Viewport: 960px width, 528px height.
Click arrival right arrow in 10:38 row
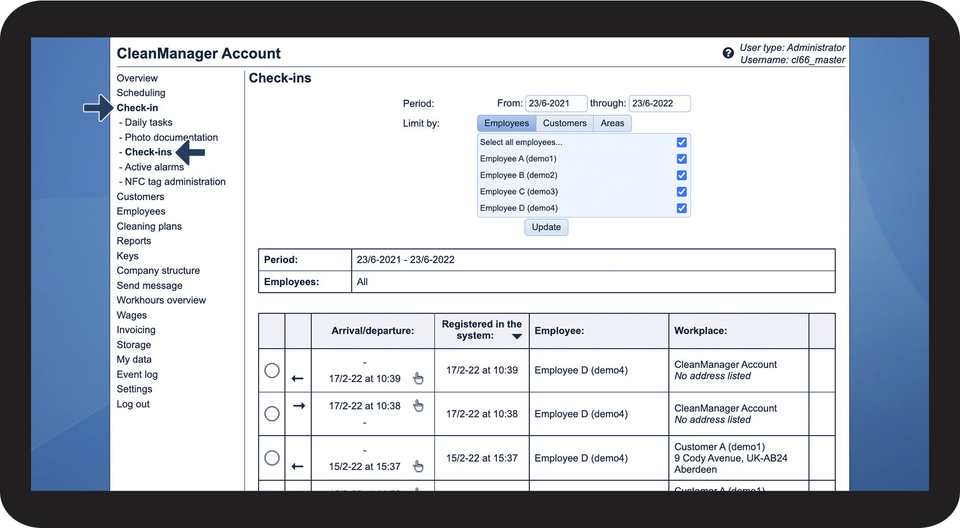[299, 406]
